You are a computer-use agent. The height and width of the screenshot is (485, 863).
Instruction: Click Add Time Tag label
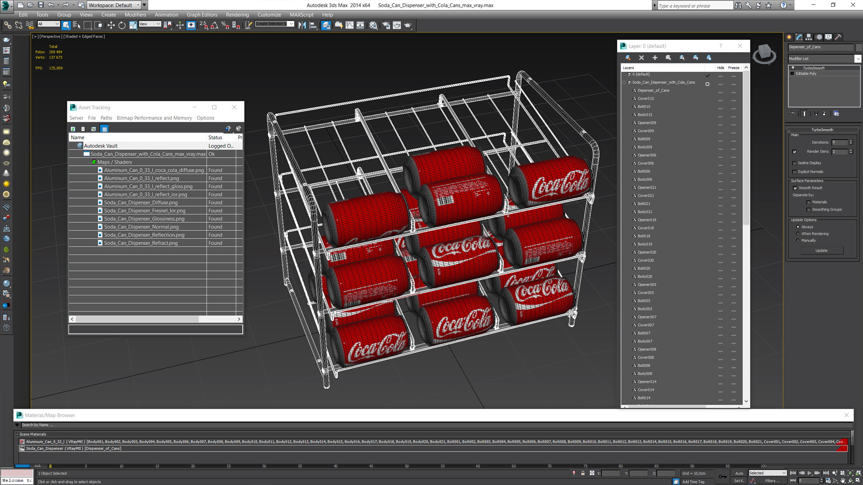point(694,482)
